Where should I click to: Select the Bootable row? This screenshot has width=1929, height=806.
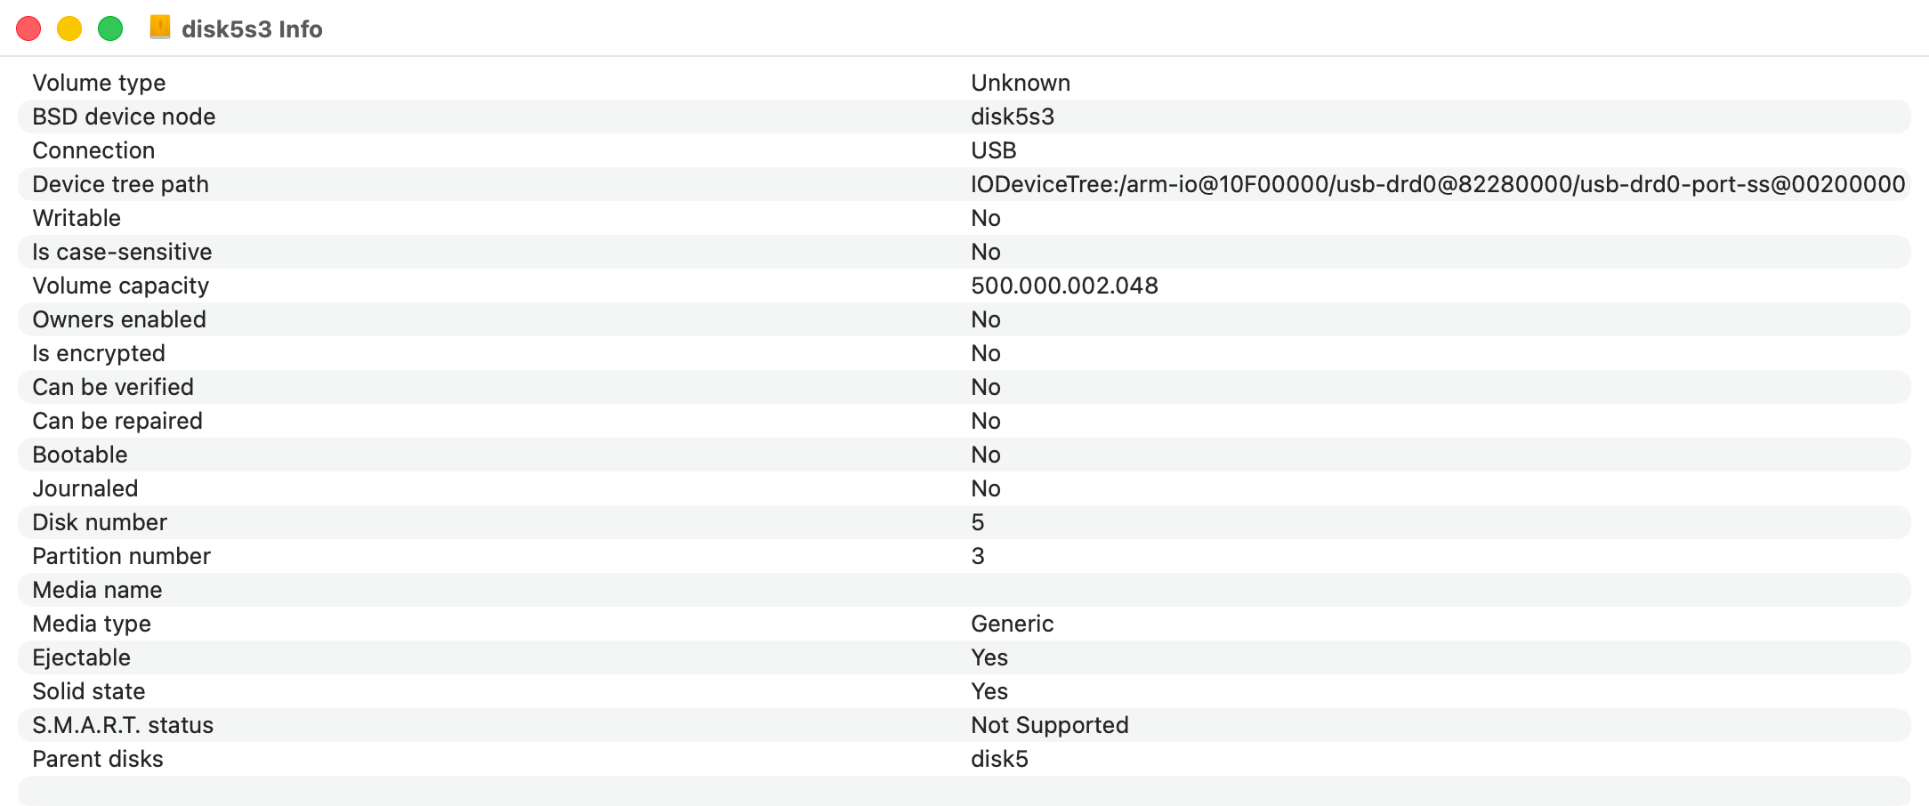[964, 455]
